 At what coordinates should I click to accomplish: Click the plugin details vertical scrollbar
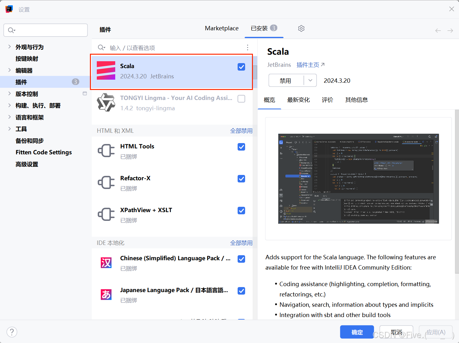[x=457, y=191]
